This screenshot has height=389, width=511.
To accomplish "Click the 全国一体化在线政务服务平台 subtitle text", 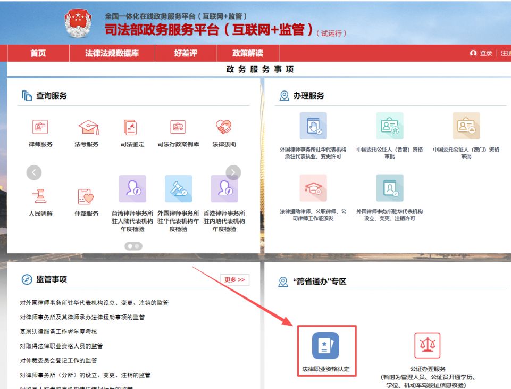I will click(175, 16).
